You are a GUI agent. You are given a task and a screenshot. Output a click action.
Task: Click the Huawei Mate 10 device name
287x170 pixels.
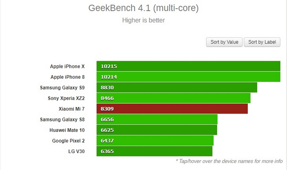[67, 130]
